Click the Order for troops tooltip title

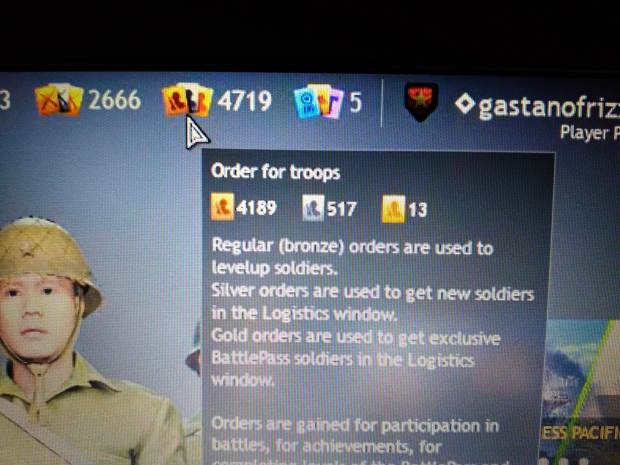276,172
